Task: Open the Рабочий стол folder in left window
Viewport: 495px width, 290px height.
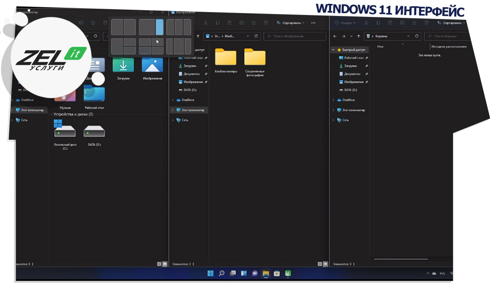Action: 94,97
